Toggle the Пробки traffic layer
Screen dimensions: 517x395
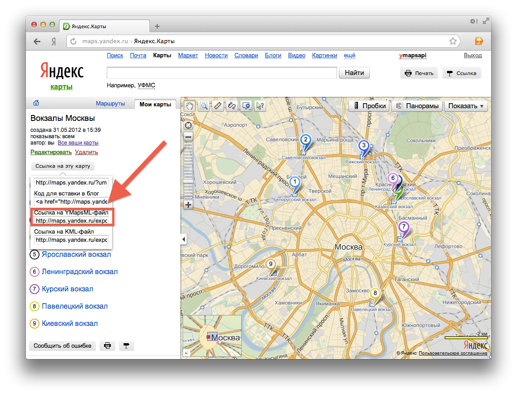(x=369, y=106)
